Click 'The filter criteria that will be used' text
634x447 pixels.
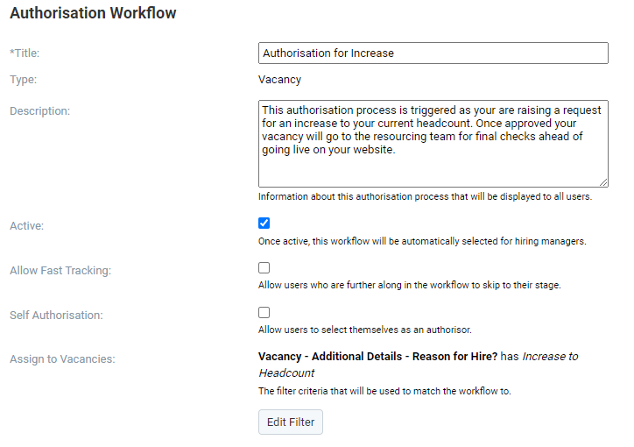[x=384, y=391]
